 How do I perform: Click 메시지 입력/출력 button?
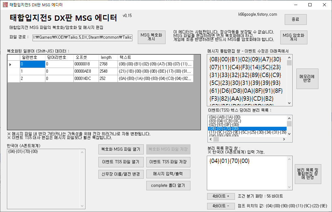pos(168,174)
